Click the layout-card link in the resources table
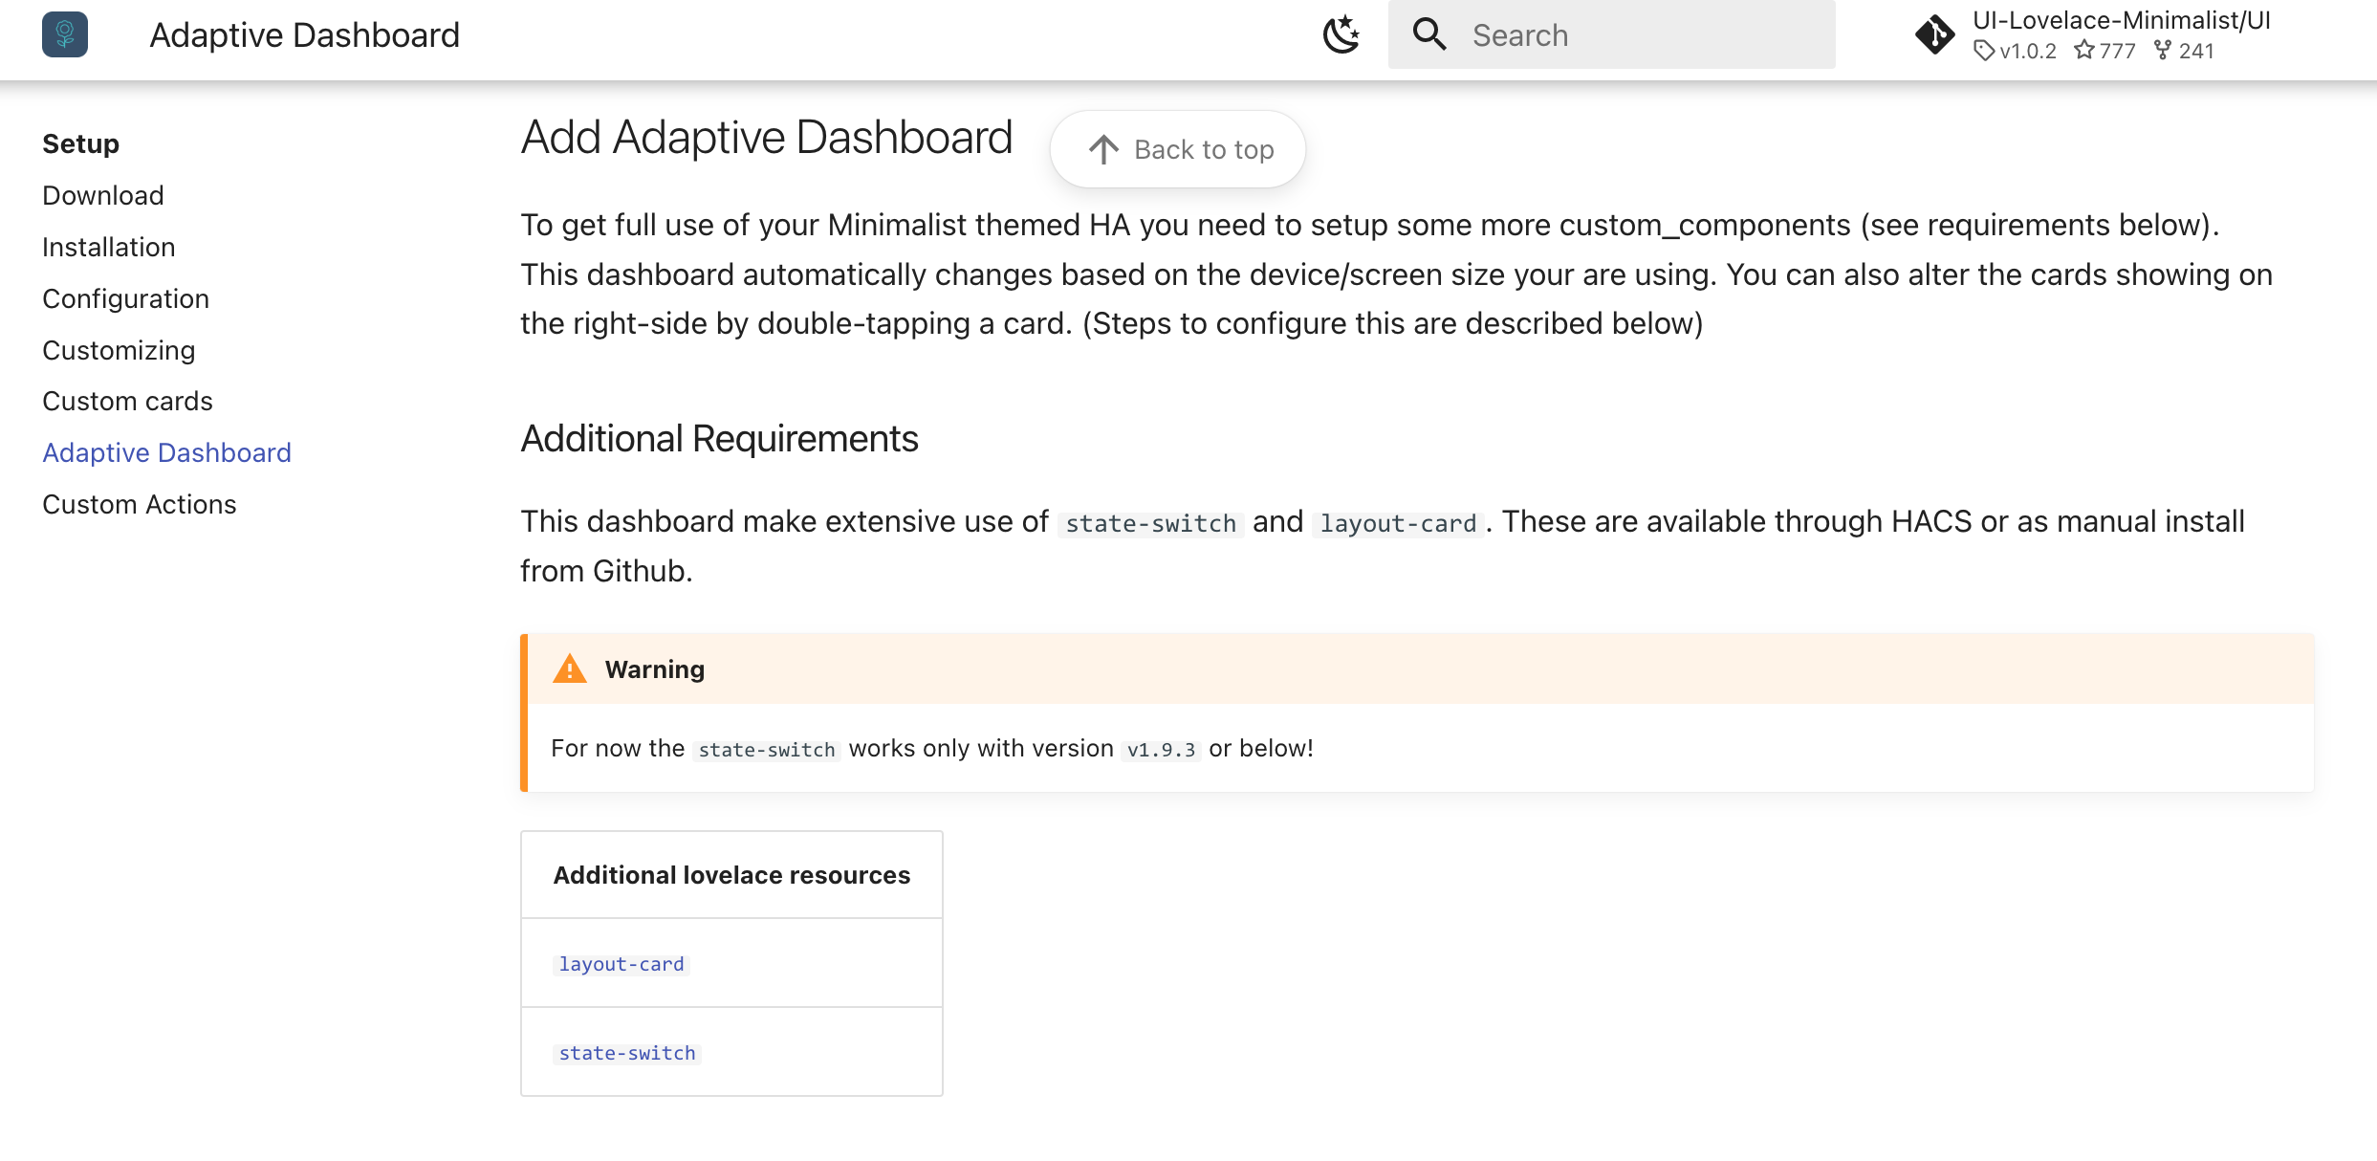This screenshot has height=1161, width=2377. tap(622, 964)
